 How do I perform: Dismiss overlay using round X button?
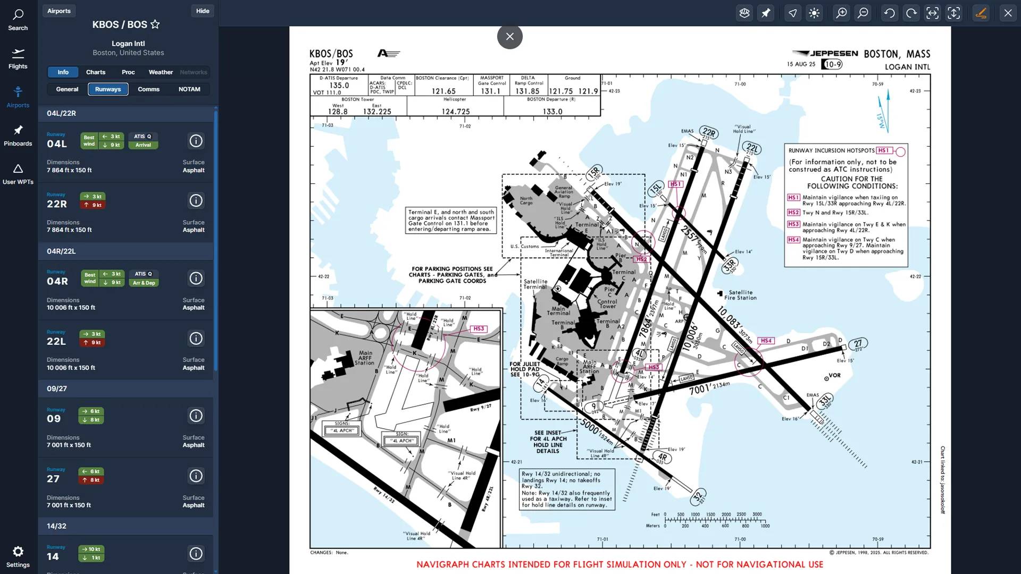(x=509, y=37)
